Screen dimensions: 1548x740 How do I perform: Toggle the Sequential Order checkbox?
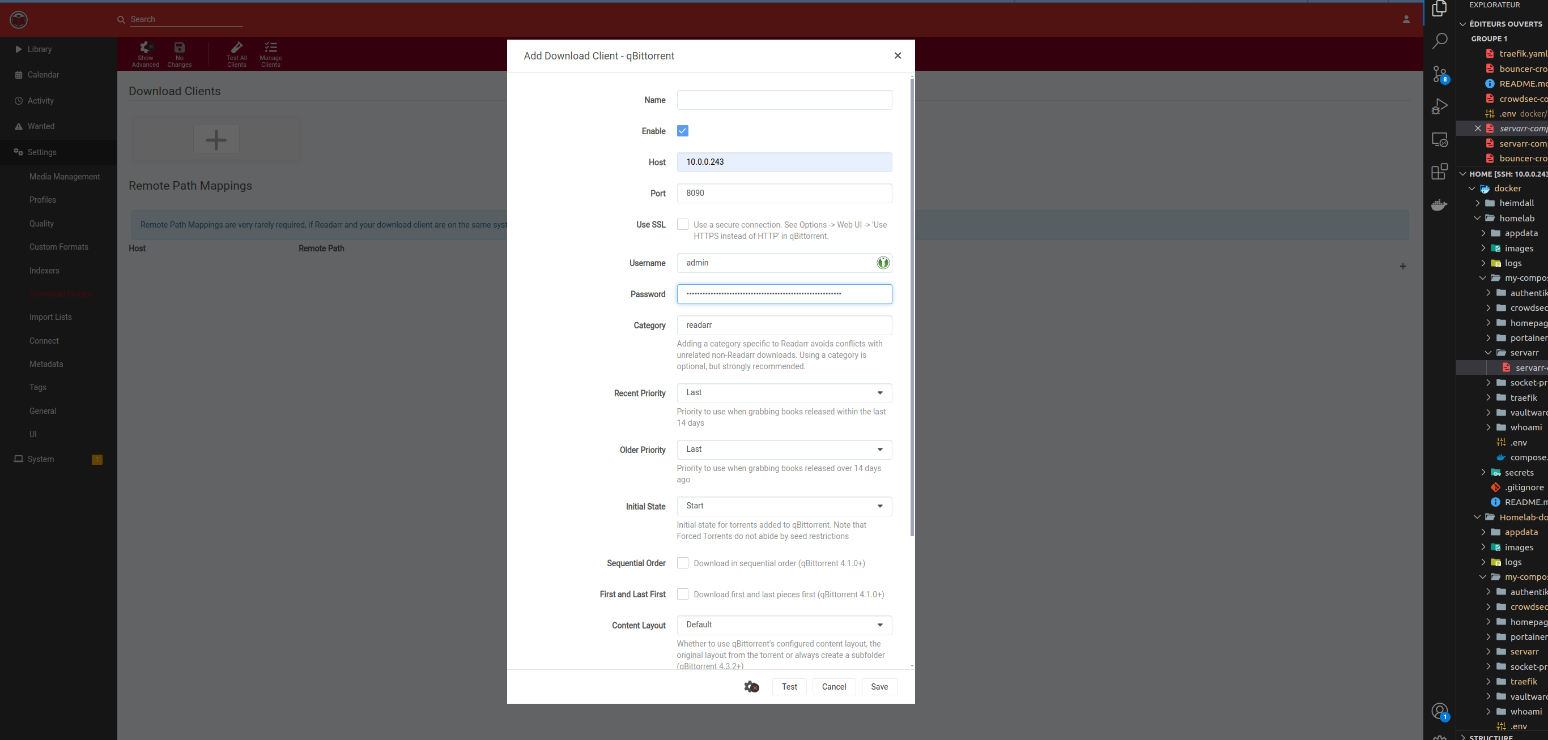pos(683,563)
